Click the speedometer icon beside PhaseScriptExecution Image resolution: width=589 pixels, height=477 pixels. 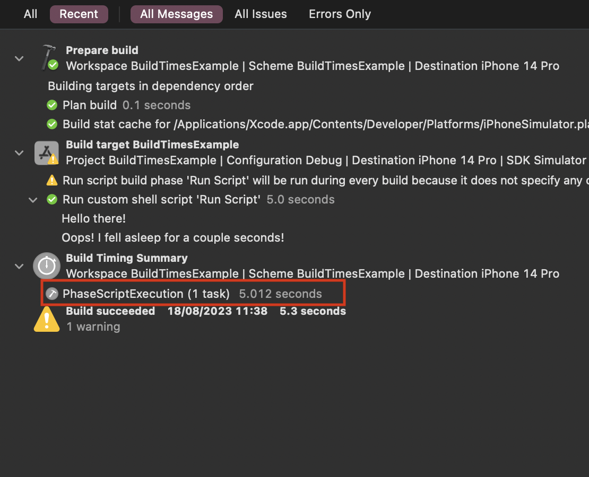[x=52, y=293]
